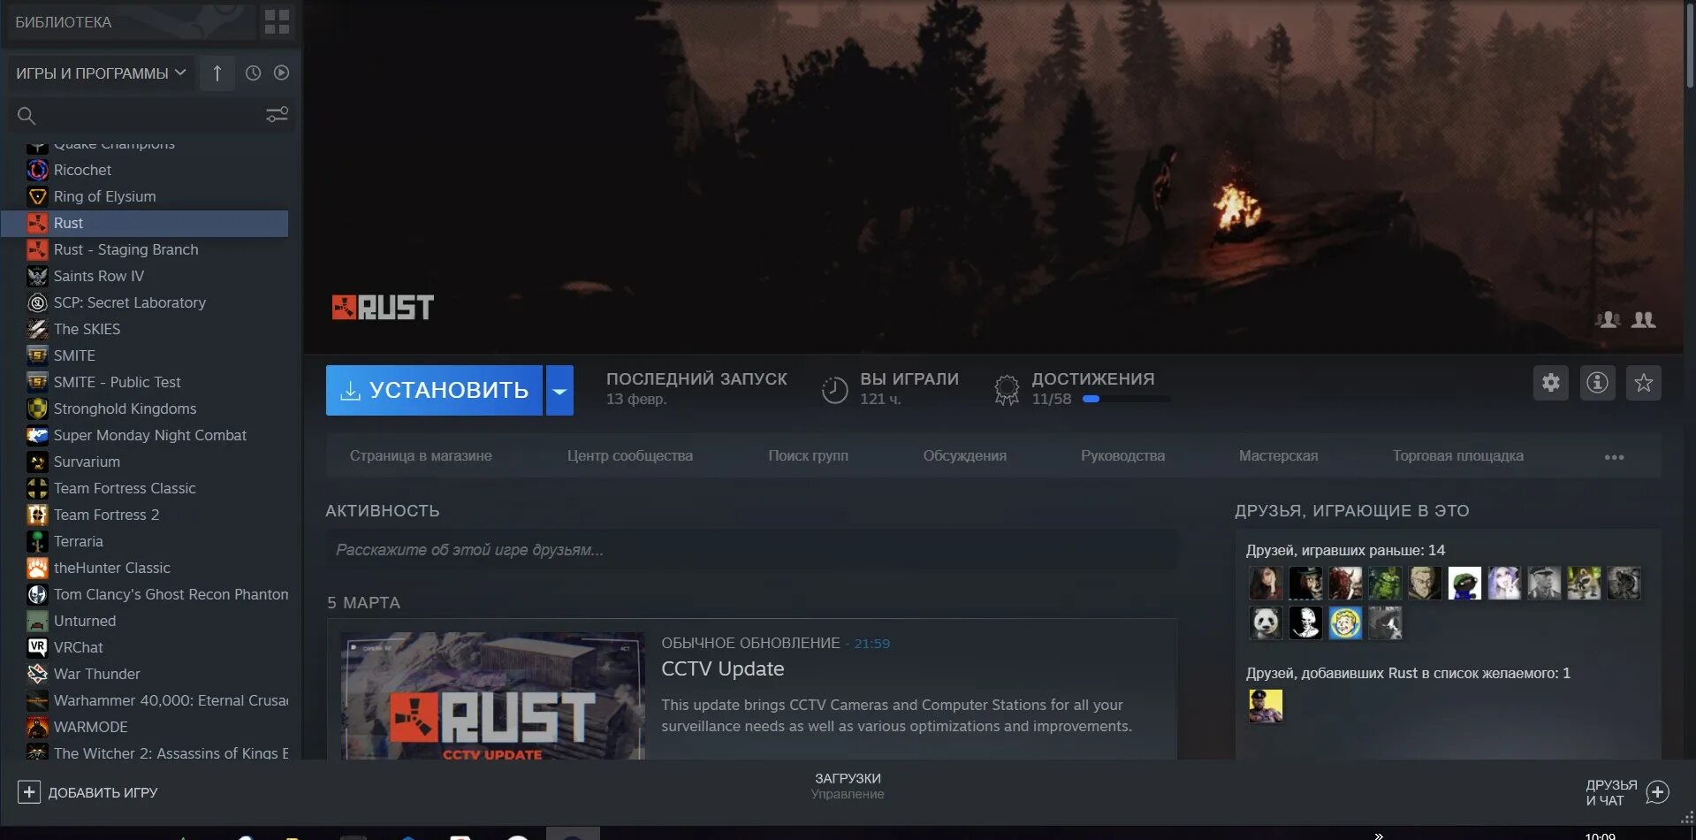Click the Unturned game icon
Screen dimensions: 1696x840
click(x=37, y=621)
